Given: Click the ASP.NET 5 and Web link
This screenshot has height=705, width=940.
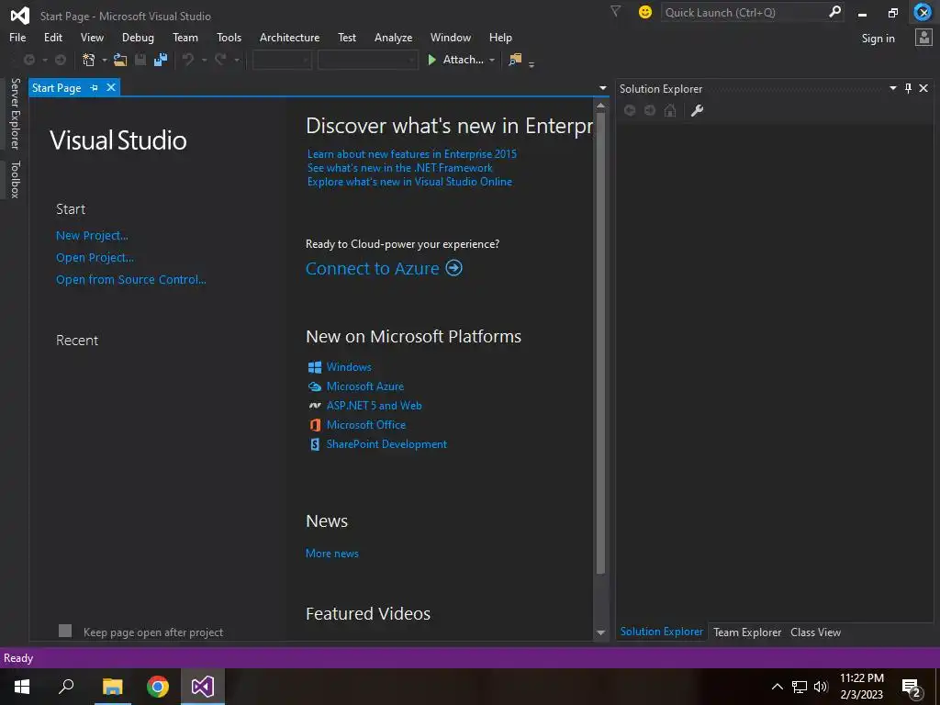Looking at the screenshot, I should (375, 406).
